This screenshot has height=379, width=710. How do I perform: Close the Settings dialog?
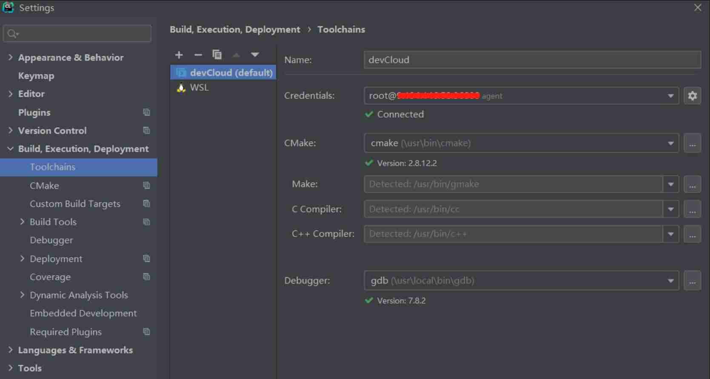click(698, 8)
